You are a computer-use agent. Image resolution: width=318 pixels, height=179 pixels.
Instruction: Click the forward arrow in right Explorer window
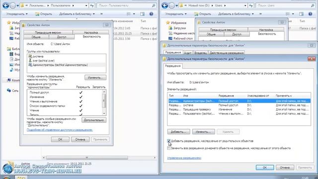tap(172, 5)
